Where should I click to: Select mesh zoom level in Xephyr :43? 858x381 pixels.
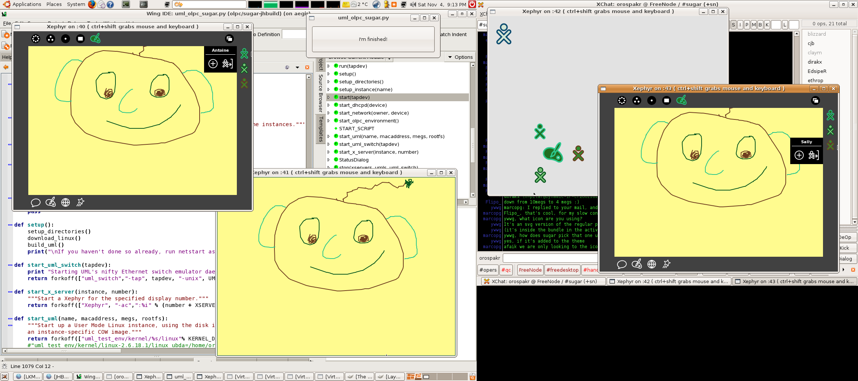[x=622, y=100]
